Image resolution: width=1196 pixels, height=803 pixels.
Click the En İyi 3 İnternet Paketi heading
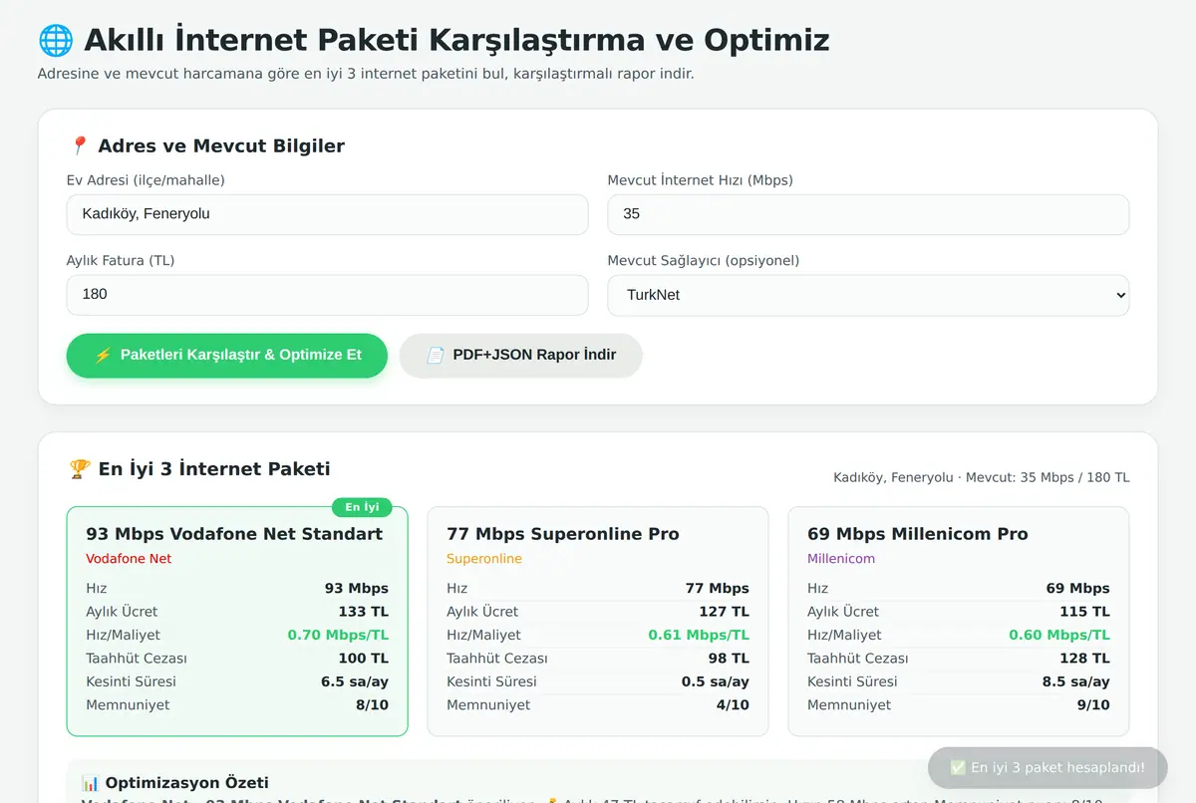[199, 468]
